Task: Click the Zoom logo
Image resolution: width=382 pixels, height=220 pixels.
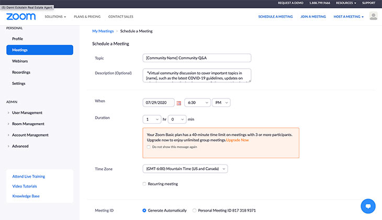Action: [21, 17]
